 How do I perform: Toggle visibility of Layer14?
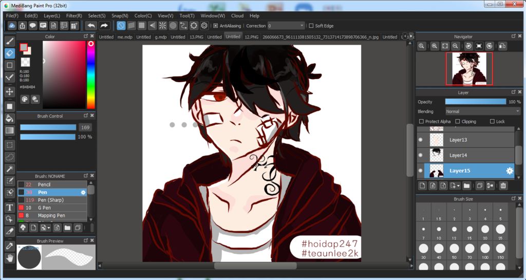click(x=421, y=155)
